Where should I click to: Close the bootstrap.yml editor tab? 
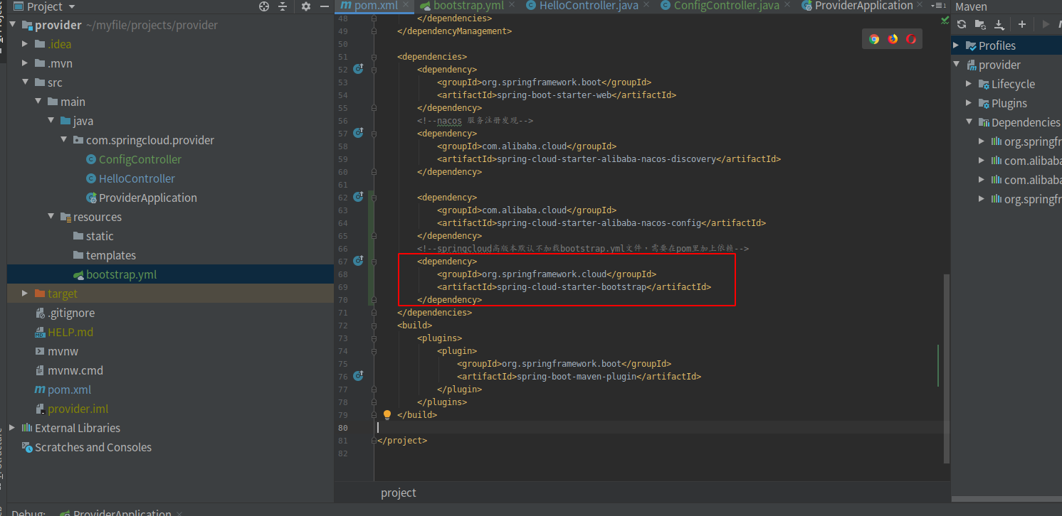tap(513, 6)
